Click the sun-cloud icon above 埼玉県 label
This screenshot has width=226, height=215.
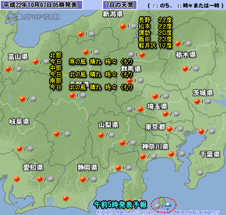pos(161,96)
